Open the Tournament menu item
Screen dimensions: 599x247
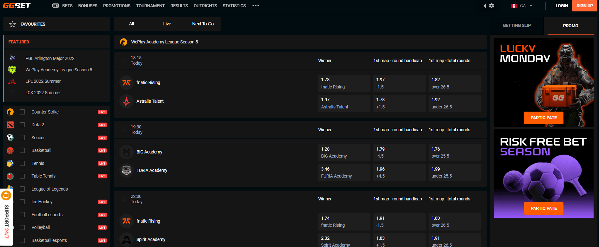point(150,6)
